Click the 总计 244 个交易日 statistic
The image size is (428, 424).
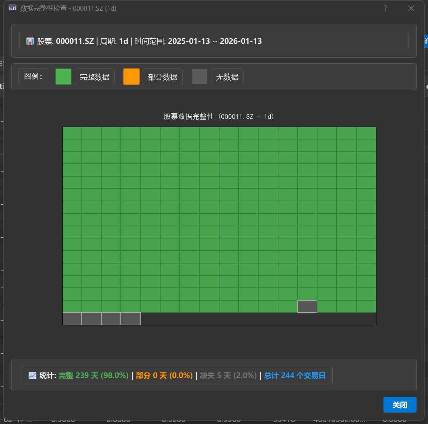click(295, 375)
